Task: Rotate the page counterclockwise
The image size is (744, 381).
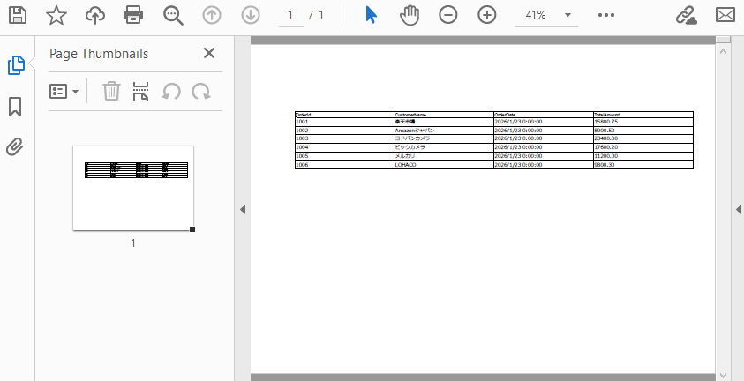Action: [x=171, y=92]
